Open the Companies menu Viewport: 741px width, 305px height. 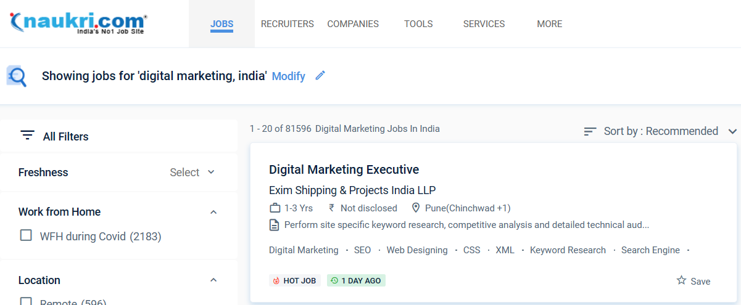click(x=353, y=24)
